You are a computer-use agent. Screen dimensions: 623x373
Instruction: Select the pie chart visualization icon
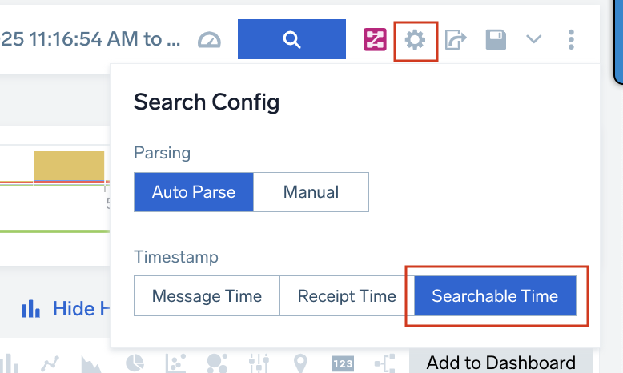(x=136, y=363)
